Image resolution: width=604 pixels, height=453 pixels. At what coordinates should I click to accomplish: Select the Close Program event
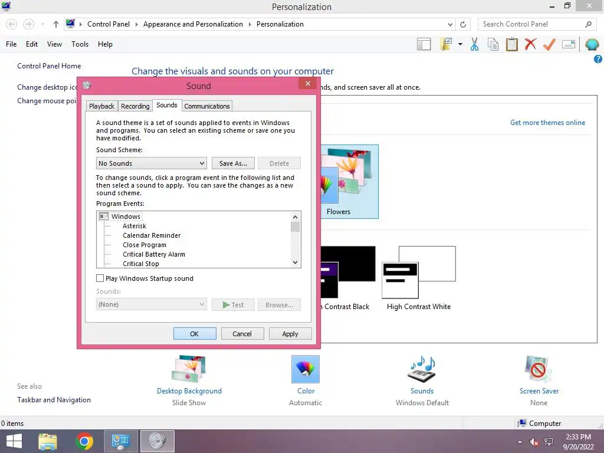tap(145, 245)
